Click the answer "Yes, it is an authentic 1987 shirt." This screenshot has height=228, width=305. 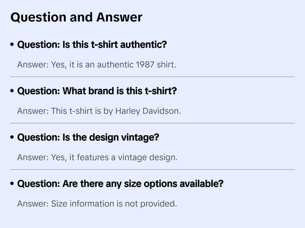tap(97, 64)
